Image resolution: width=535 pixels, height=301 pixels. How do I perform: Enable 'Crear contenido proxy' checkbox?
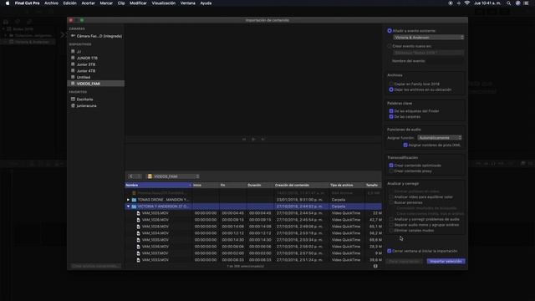pos(391,171)
